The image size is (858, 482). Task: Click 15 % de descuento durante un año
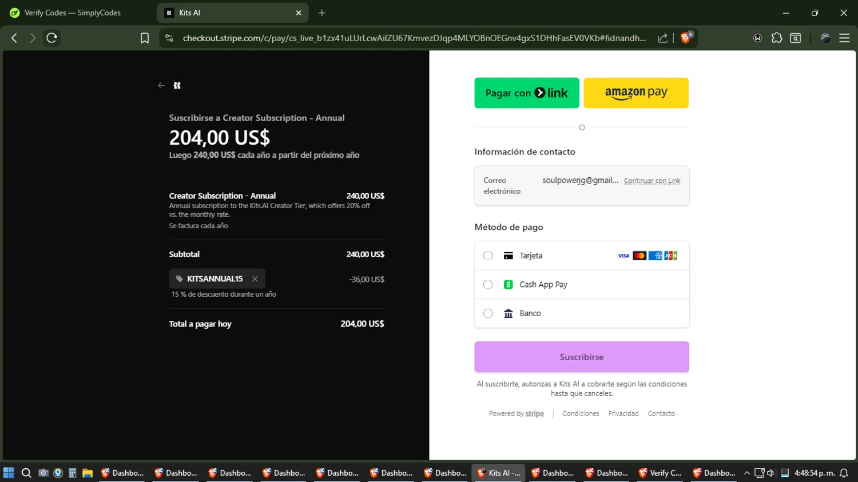tap(224, 294)
